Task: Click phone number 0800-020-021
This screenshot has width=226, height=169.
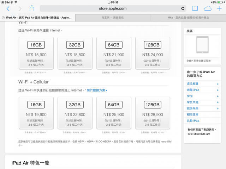Action: point(202,134)
